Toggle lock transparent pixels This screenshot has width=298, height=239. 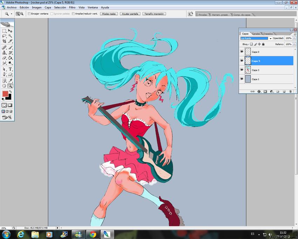coord(251,44)
